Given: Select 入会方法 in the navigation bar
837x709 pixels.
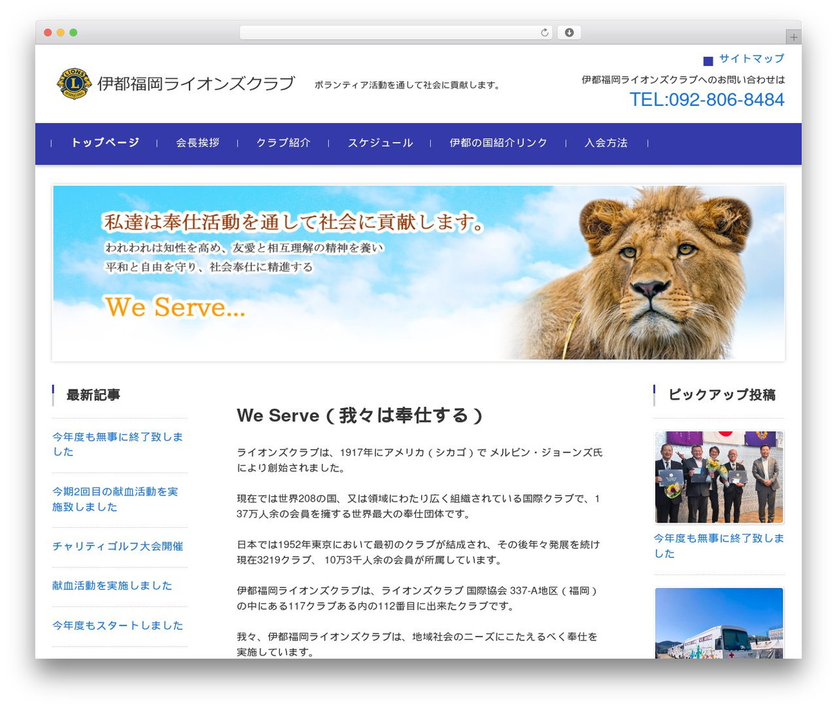Looking at the screenshot, I should click(x=606, y=143).
